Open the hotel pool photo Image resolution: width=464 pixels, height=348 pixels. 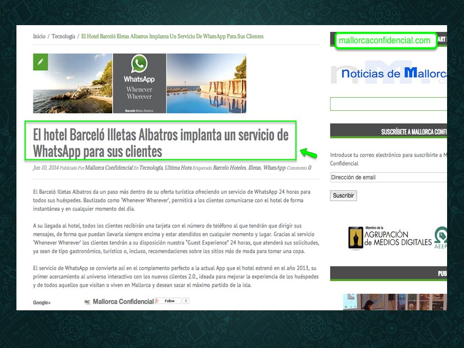tap(206, 83)
